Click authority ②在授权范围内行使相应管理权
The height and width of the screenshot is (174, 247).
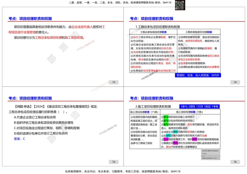tap(198, 50)
